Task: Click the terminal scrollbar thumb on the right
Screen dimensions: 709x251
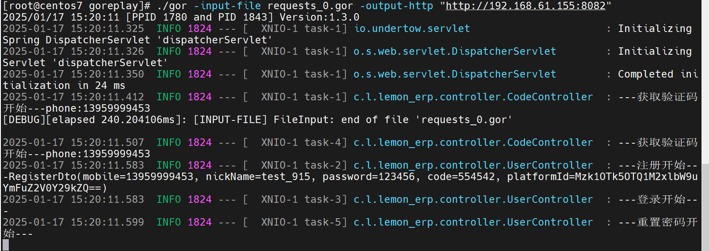Action: 705,206
